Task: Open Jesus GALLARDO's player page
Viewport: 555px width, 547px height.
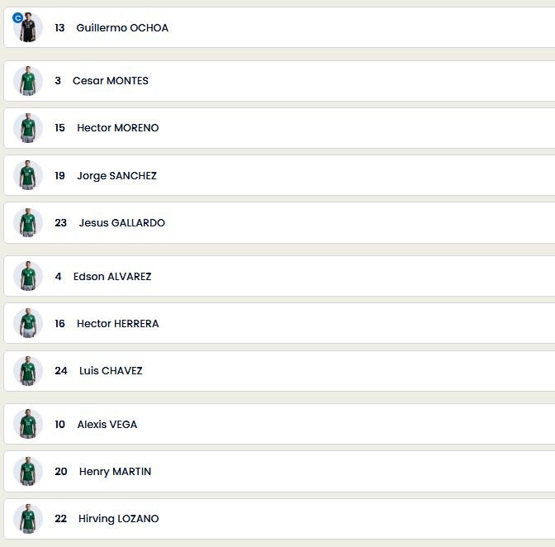Action: [x=121, y=223]
